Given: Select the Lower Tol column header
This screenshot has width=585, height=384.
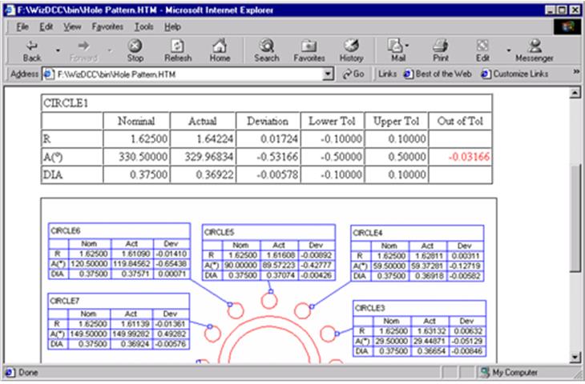Looking at the screenshot, I should pyautogui.click(x=332, y=121).
